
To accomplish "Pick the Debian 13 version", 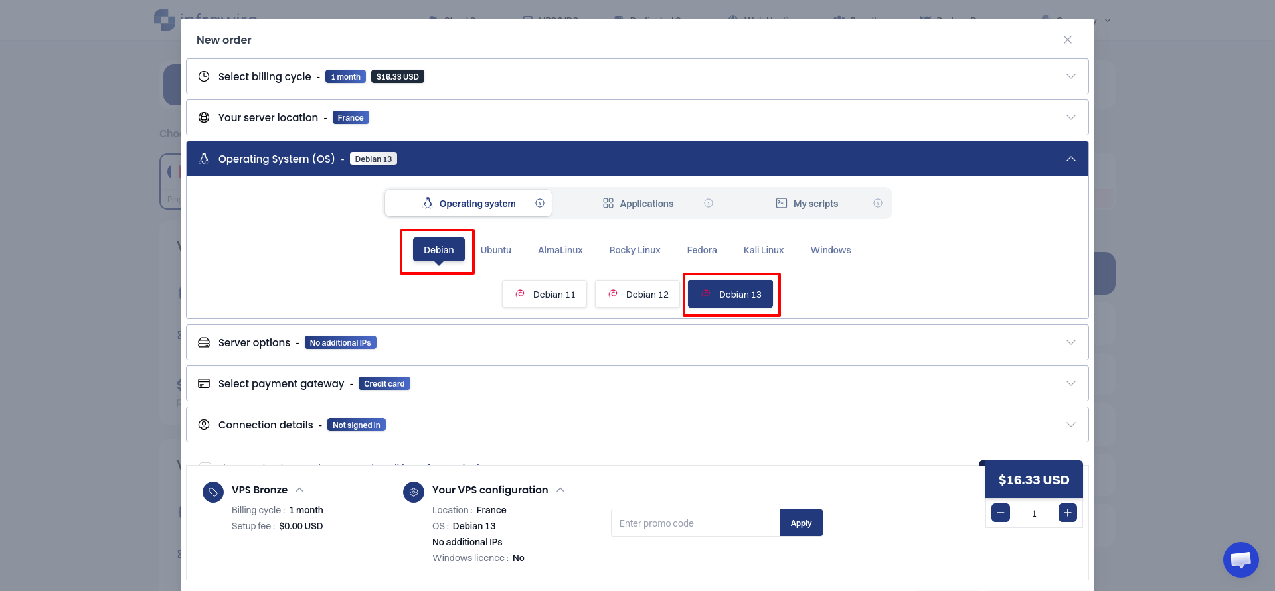I will pyautogui.click(x=730, y=294).
